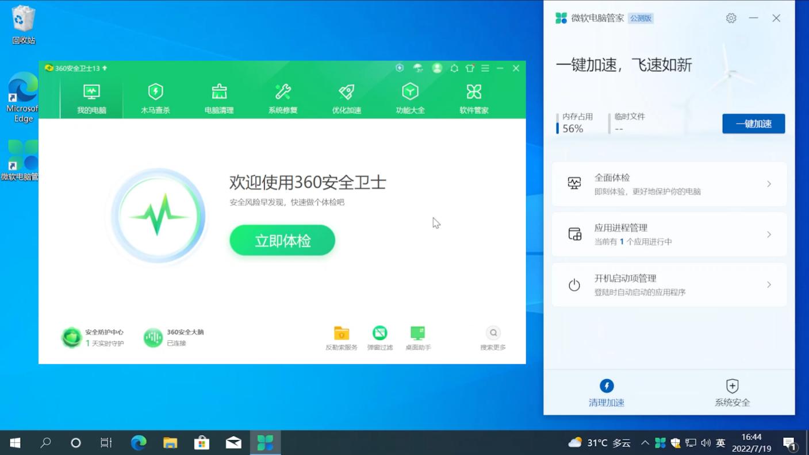Select the 电脑清理 icon
This screenshot has height=455, width=809.
218,97
